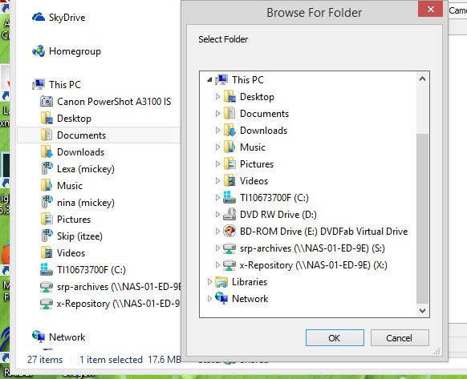This screenshot has width=467, height=379.
Task: Select Documents label in Browse dialog tree
Action: coord(265,114)
